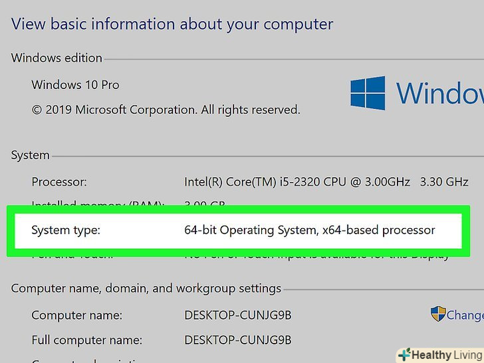Click the Computer name, domain, workgroup header
484x363 pixels.
146,289
